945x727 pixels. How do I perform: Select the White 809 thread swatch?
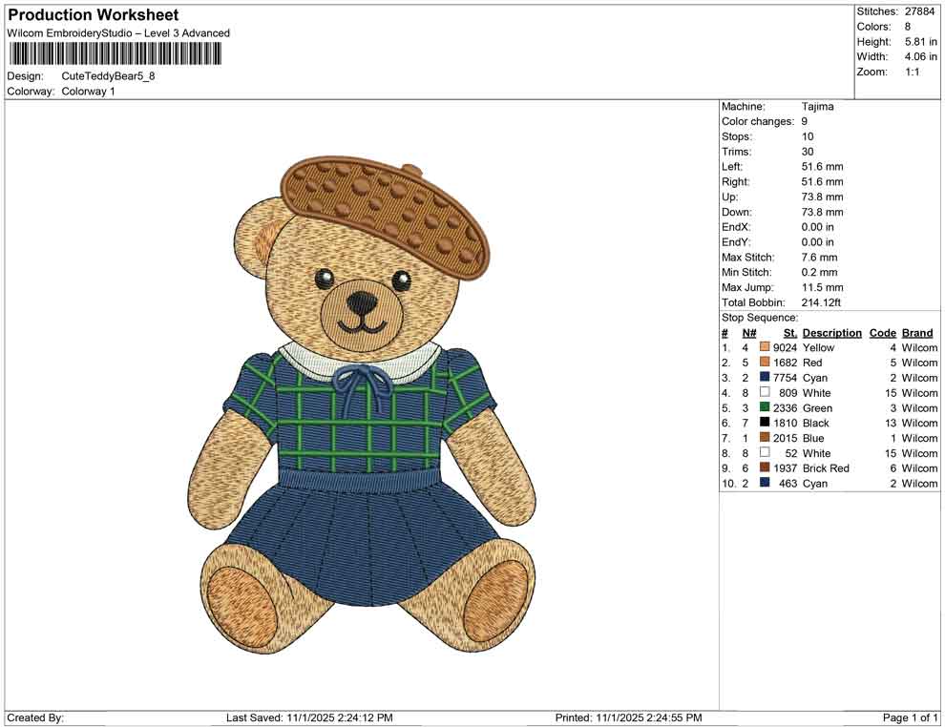tap(764, 393)
